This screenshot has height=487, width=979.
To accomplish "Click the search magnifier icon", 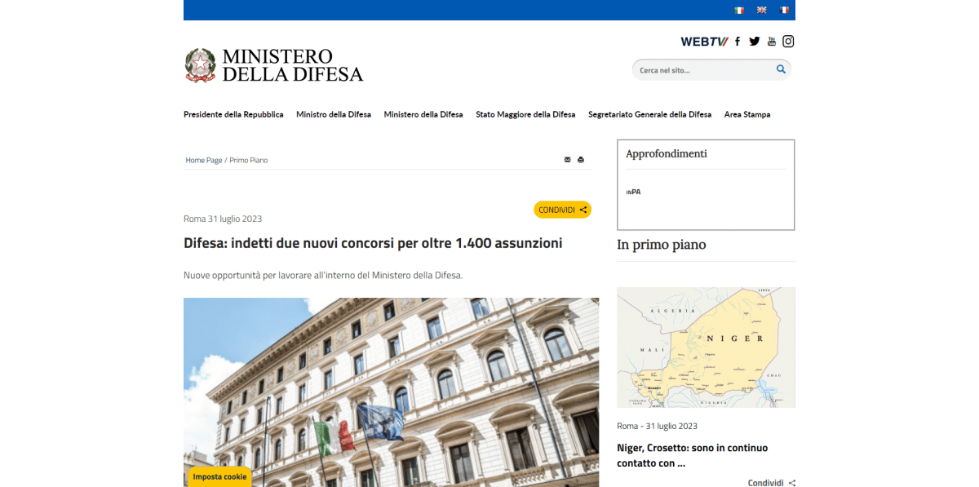I will point(781,69).
